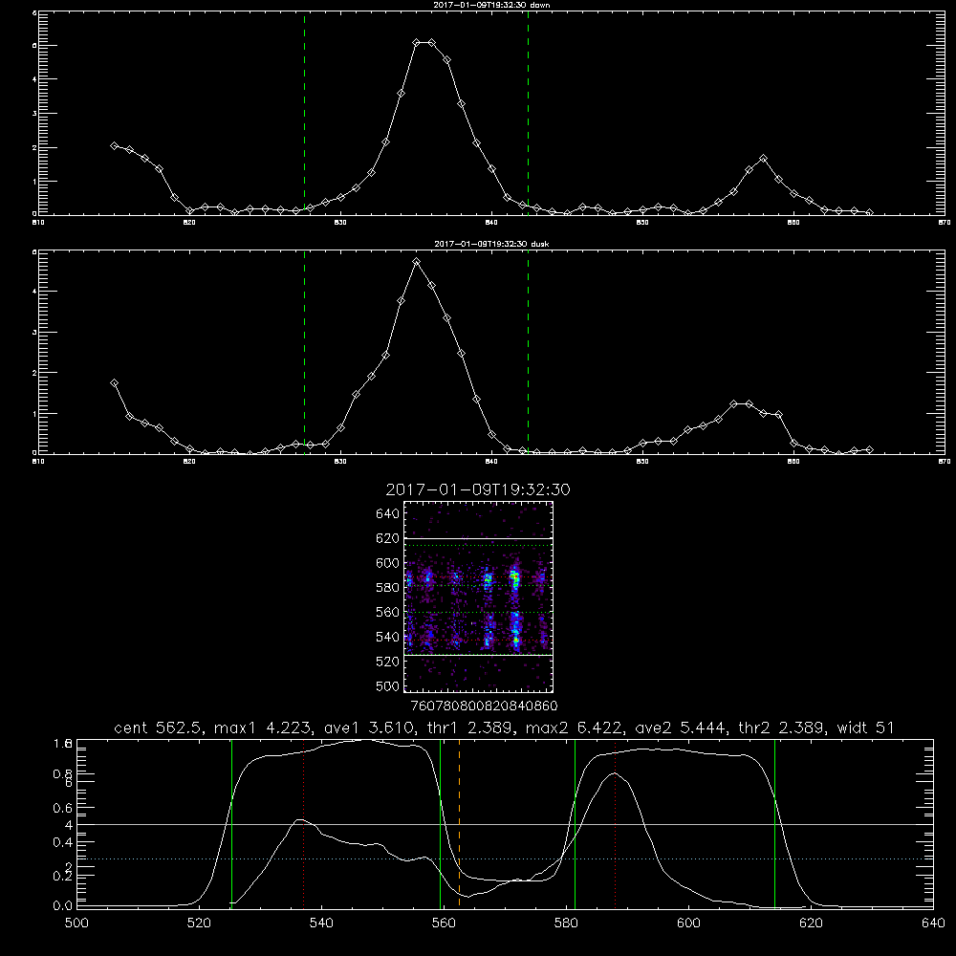956x956 pixels.
Task: Click the spectral image thumbnail in the center
Action: pos(478,597)
